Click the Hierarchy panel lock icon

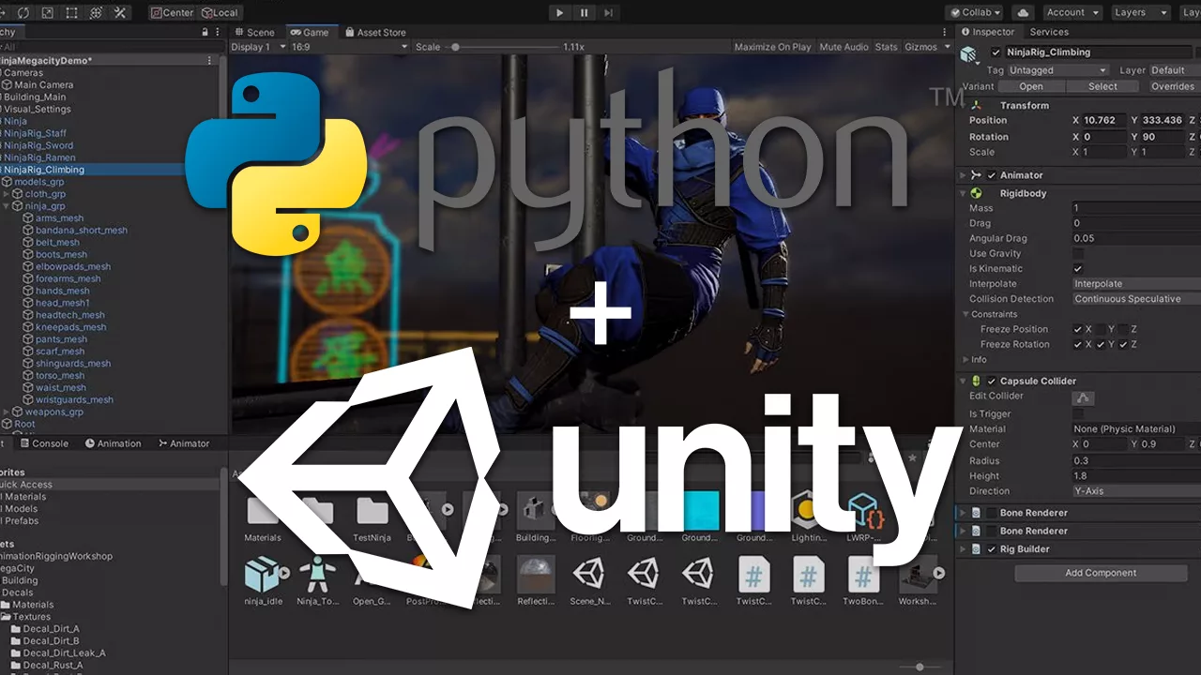(205, 32)
